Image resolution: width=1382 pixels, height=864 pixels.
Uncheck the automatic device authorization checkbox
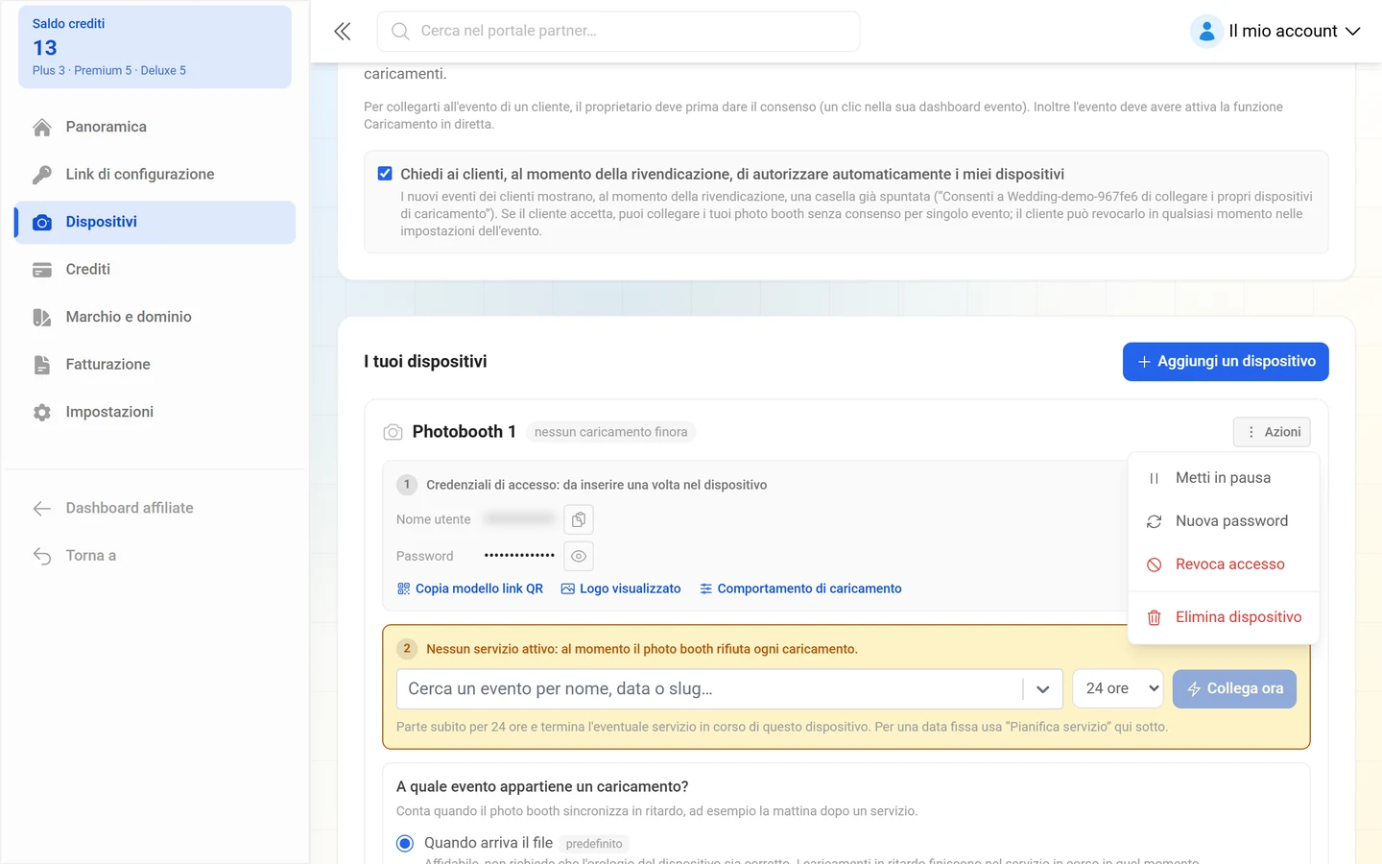click(x=385, y=174)
